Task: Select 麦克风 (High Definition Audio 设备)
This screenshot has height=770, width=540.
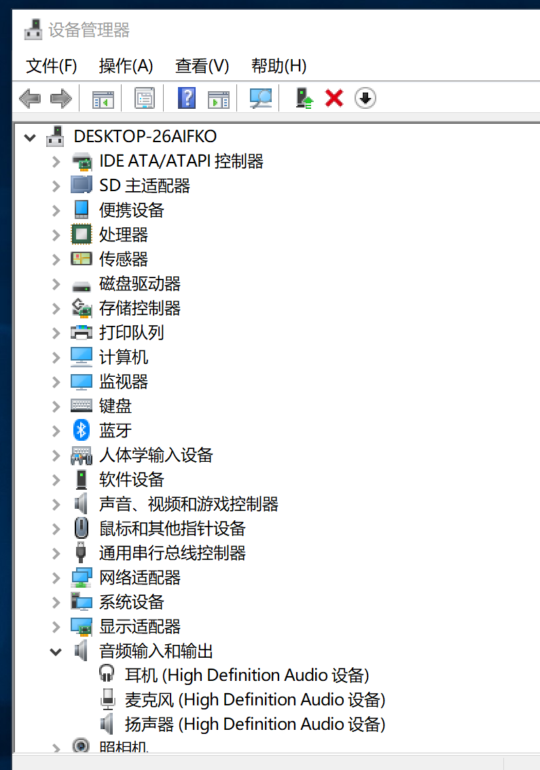Action: click(x=255, y=700)
